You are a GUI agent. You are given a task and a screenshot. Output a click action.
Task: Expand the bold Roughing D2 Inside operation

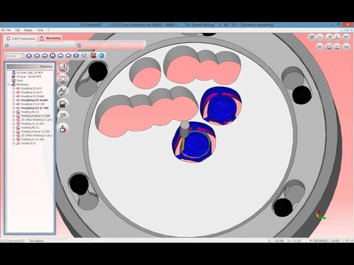13,100
